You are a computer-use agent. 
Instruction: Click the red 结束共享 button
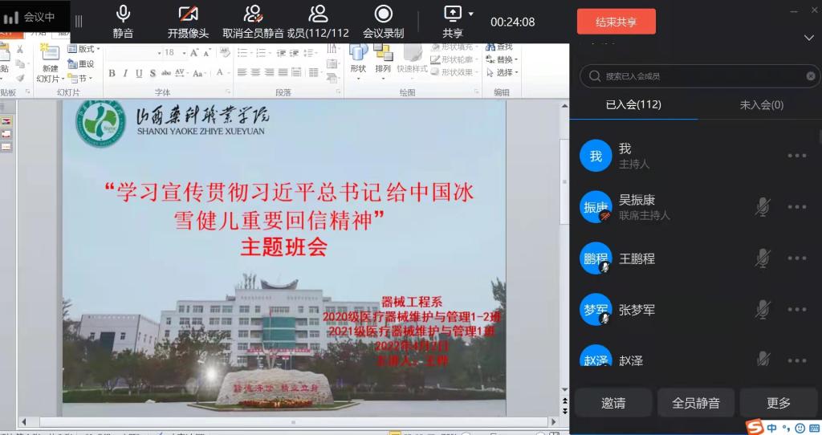click(616, 22)
